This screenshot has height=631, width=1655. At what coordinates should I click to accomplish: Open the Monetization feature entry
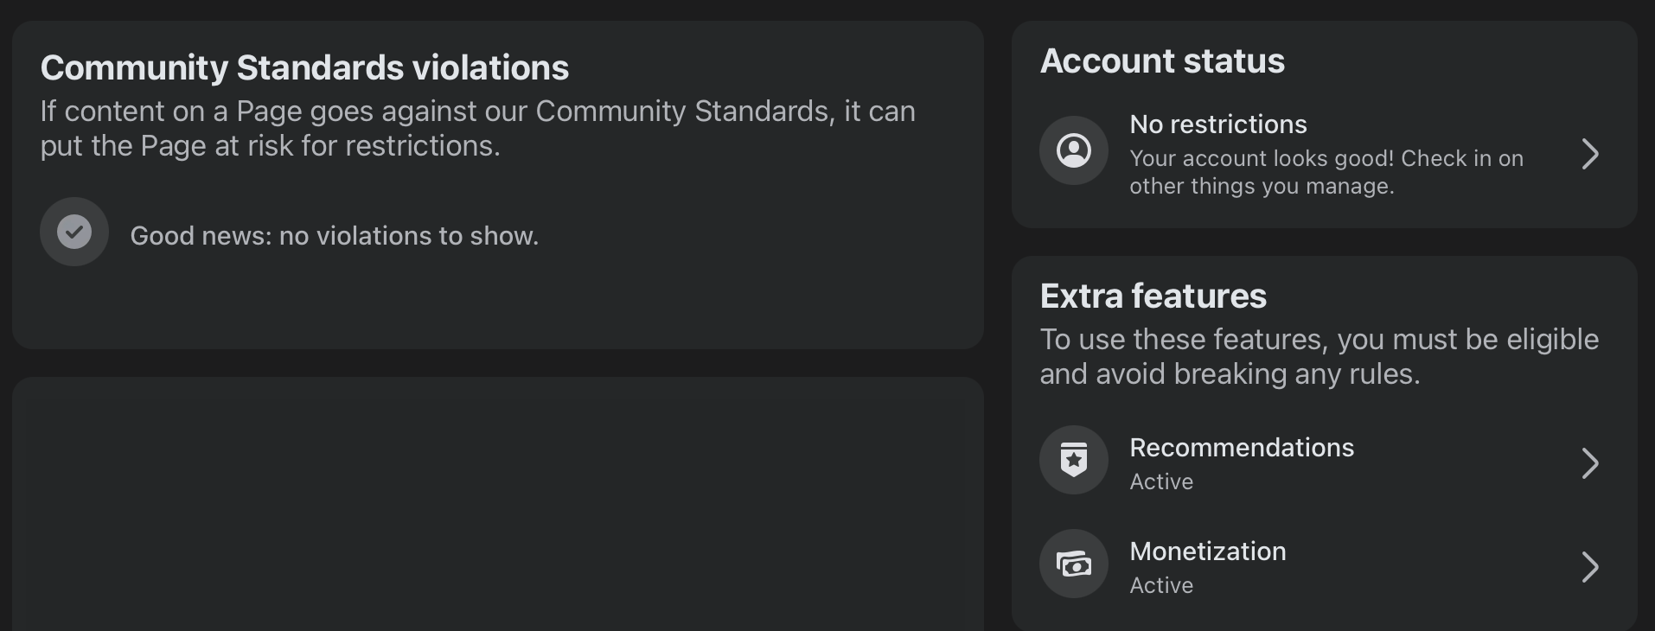tap(1324, 567)
